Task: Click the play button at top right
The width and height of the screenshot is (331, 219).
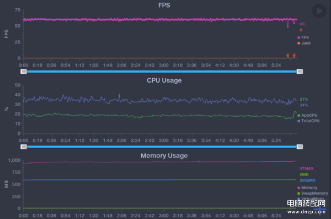Action: (319, 11)
